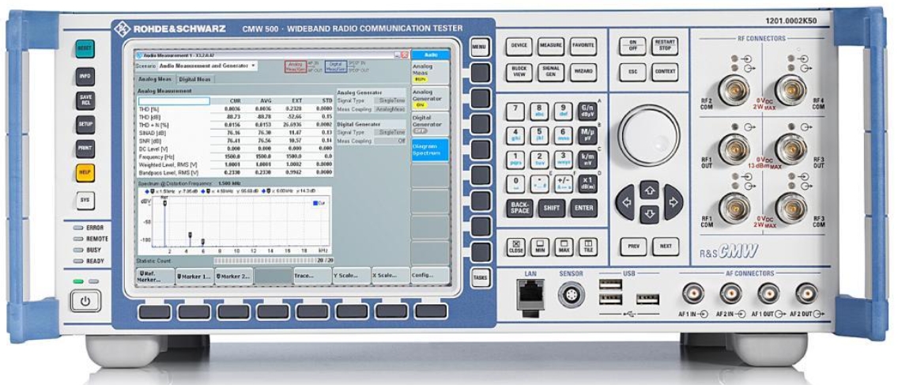
Task: Open Digital Generator Meas Coupling field
Action: [x=391, y=141]
